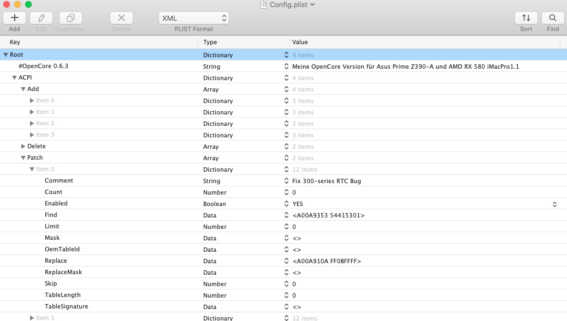
Task: Click the Add plus icon in toolbar
Action: [15, 18]
